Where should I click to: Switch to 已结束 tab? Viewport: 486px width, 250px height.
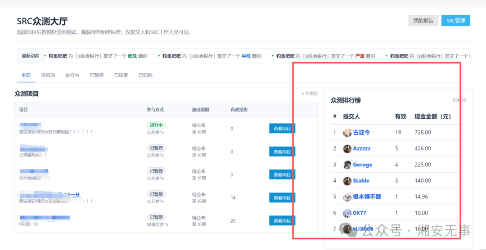pos(121,75)
